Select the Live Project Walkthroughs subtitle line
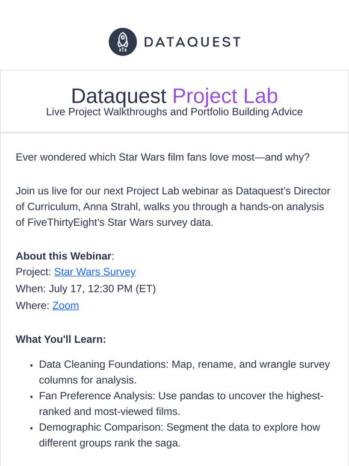 174,112
